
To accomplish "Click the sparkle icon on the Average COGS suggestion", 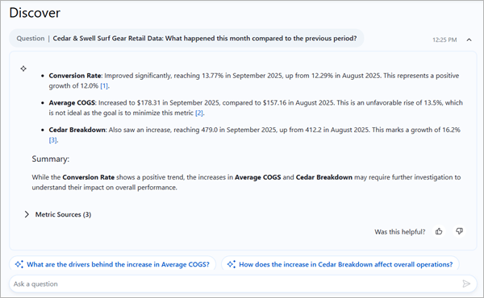I will click(19, 264).
